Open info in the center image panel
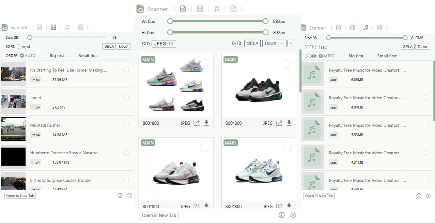Viewport: 435px width, 223px height. click(281, 215)
